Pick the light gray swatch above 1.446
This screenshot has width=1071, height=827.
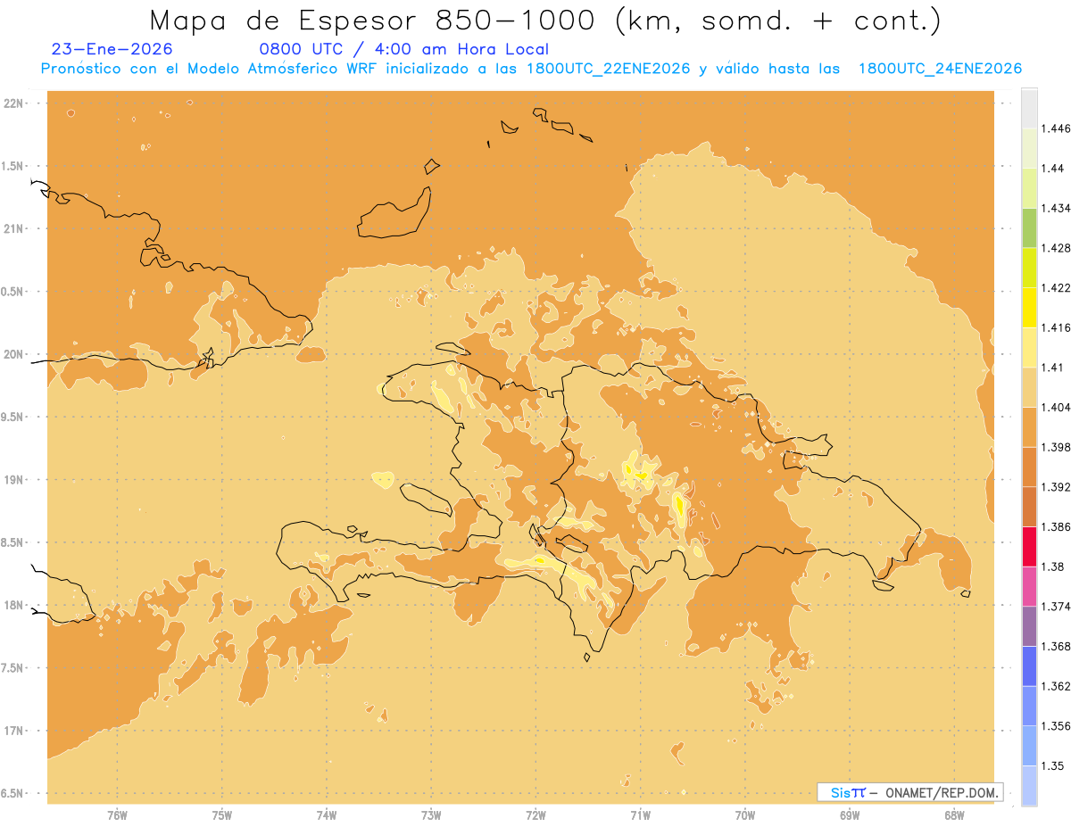coord(1029,108)
